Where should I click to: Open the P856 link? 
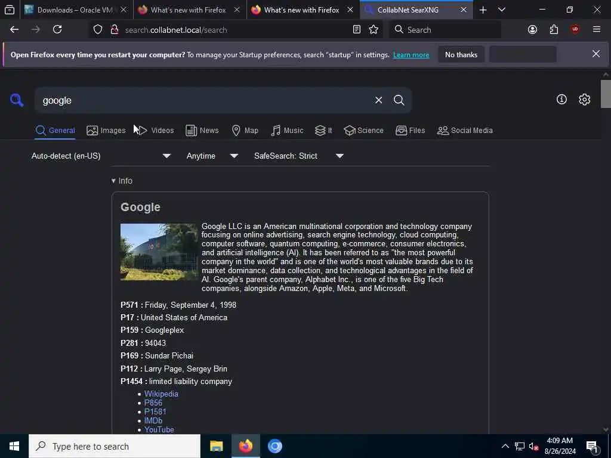(153, 403)
